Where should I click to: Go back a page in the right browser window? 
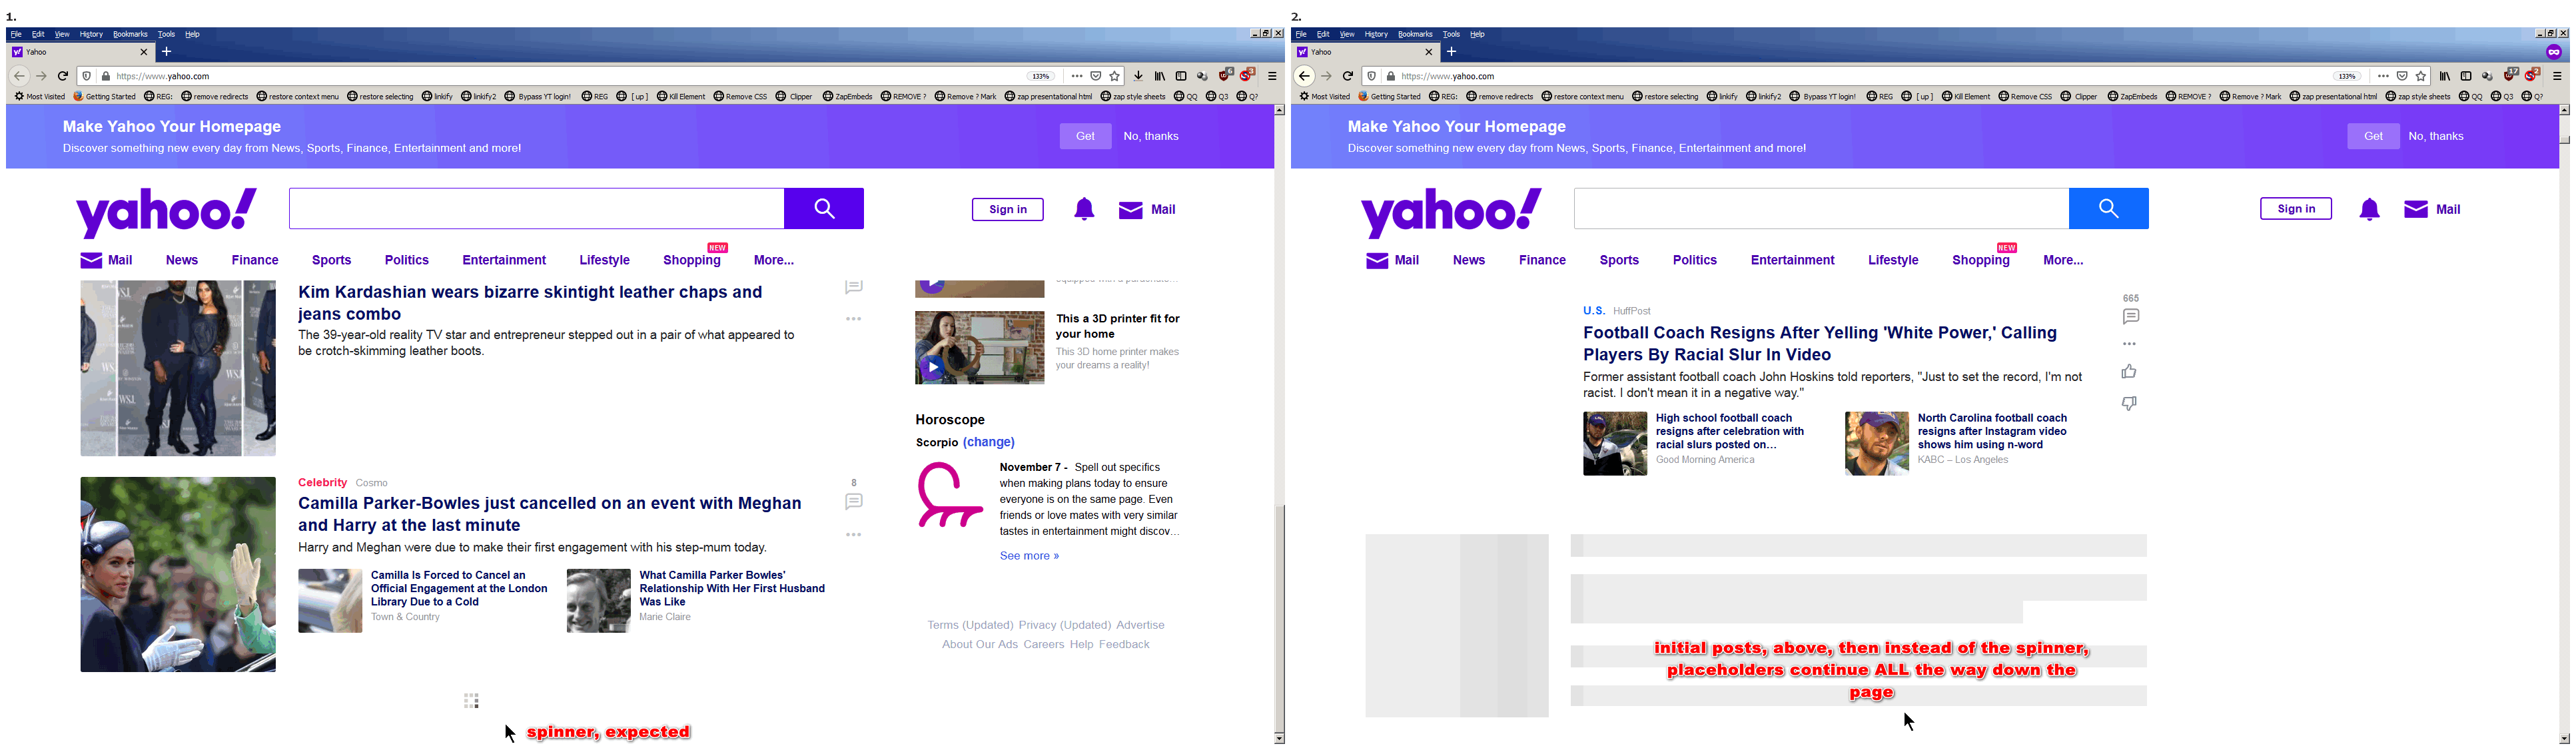(1304, 76)
